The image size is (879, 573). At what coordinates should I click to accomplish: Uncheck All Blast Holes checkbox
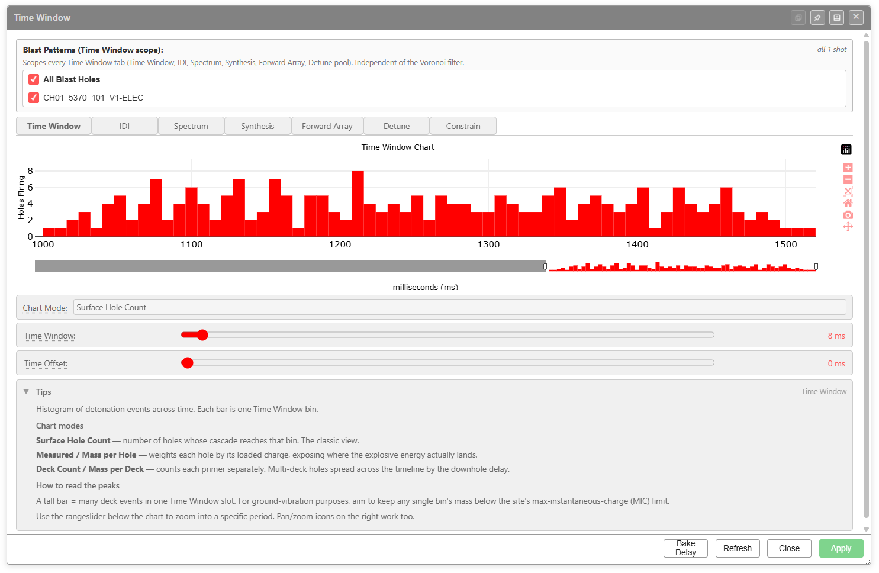point(34,79)
